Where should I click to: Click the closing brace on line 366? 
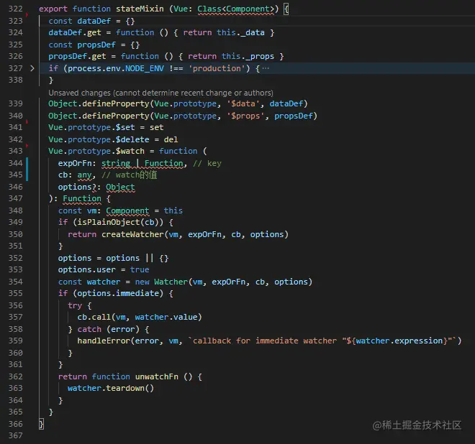pos(41,424)
